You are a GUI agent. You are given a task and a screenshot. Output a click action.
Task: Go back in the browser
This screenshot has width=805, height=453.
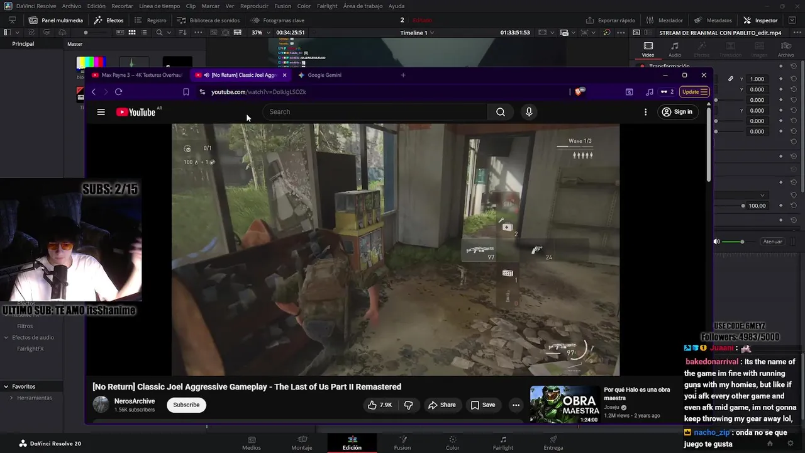(x=93, y=92)
